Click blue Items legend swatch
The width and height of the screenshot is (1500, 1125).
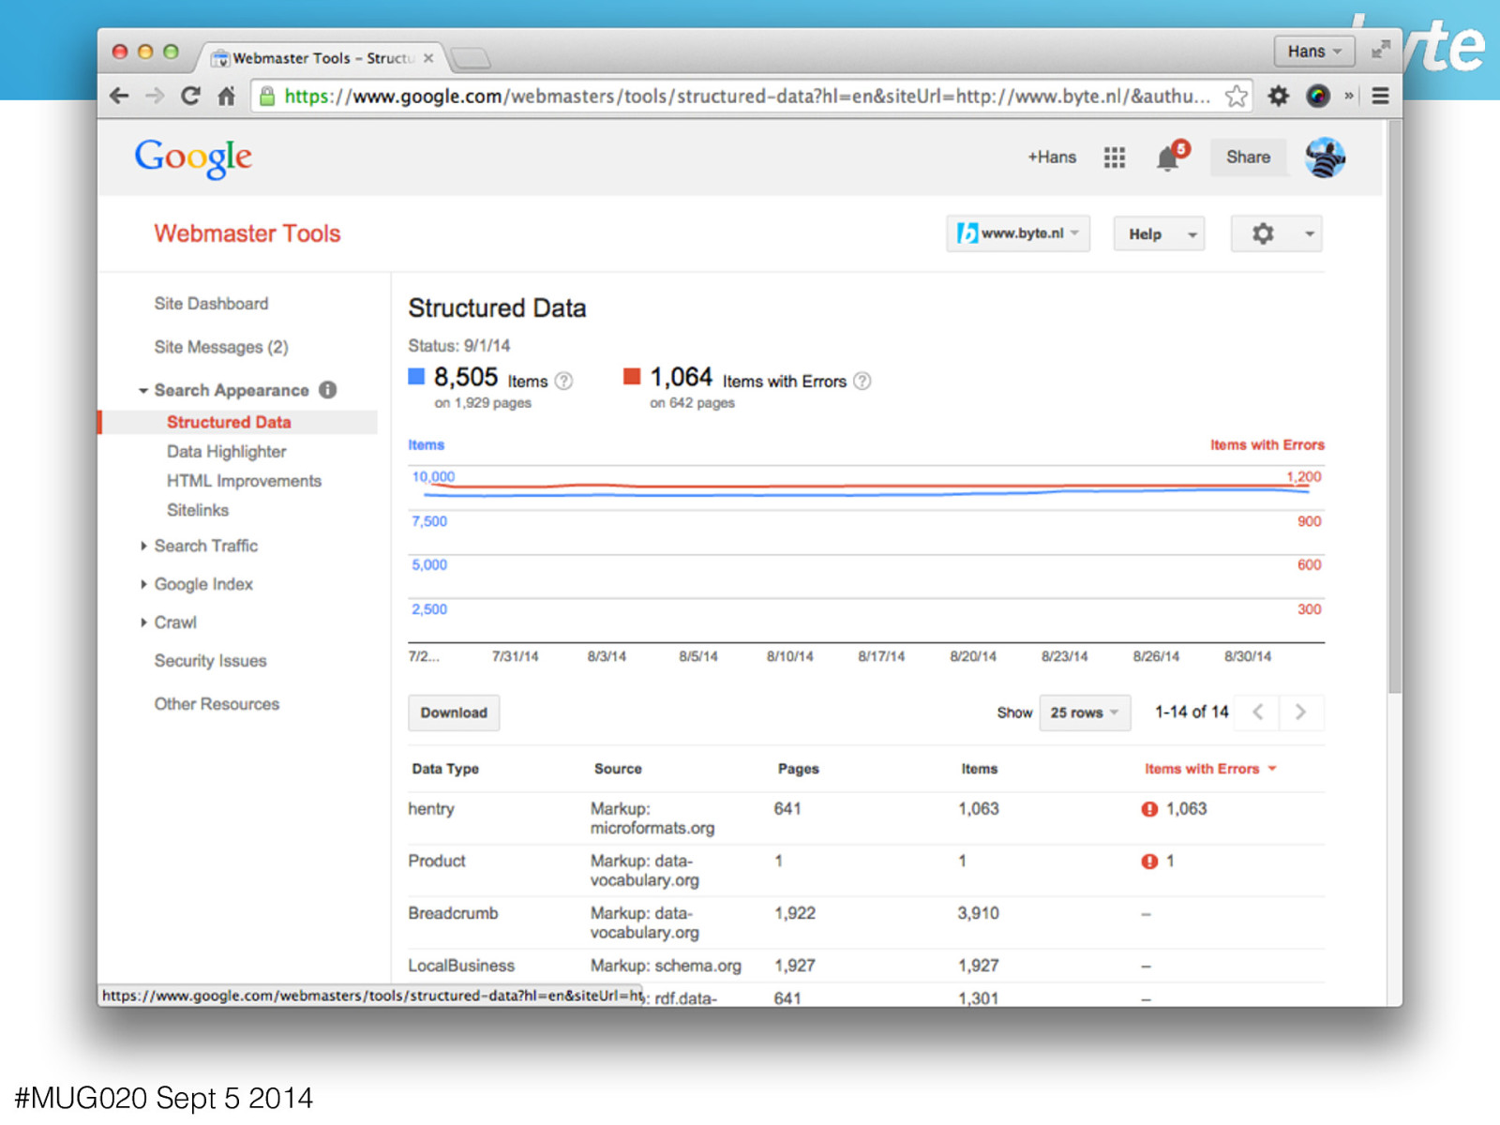(x=416, y=377)
